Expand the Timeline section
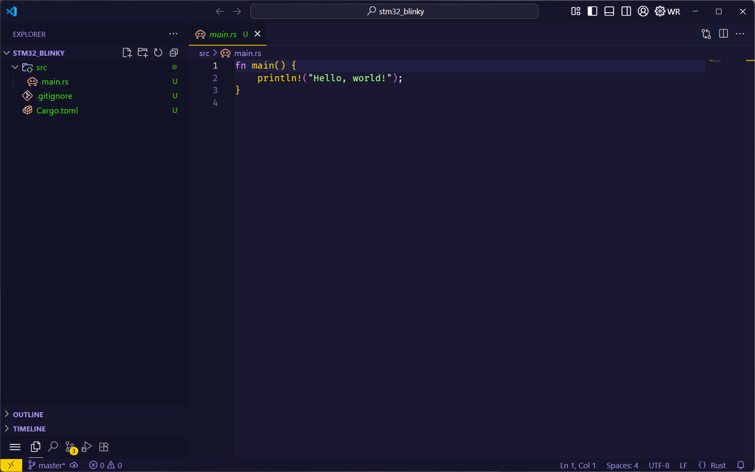Image resolution: width=755 pixels, height=472 pixels. pos(29,429)
